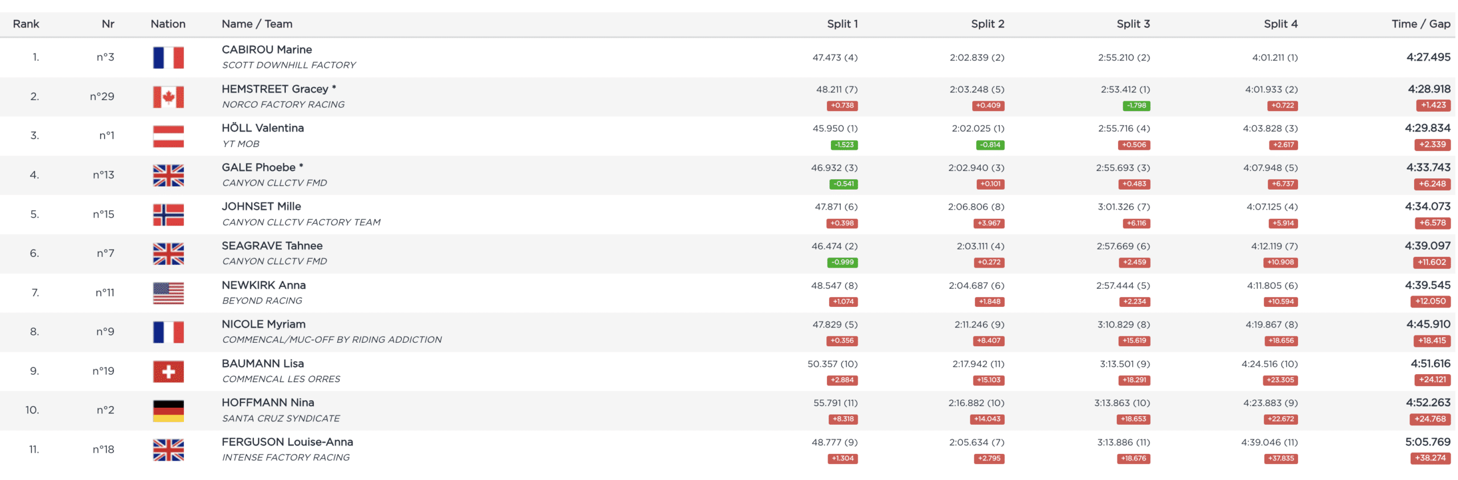This screenshot has height=480, width=1458.
Task: Click the French flag next to CABIROU Marine
Action: (x=168, y=58)
